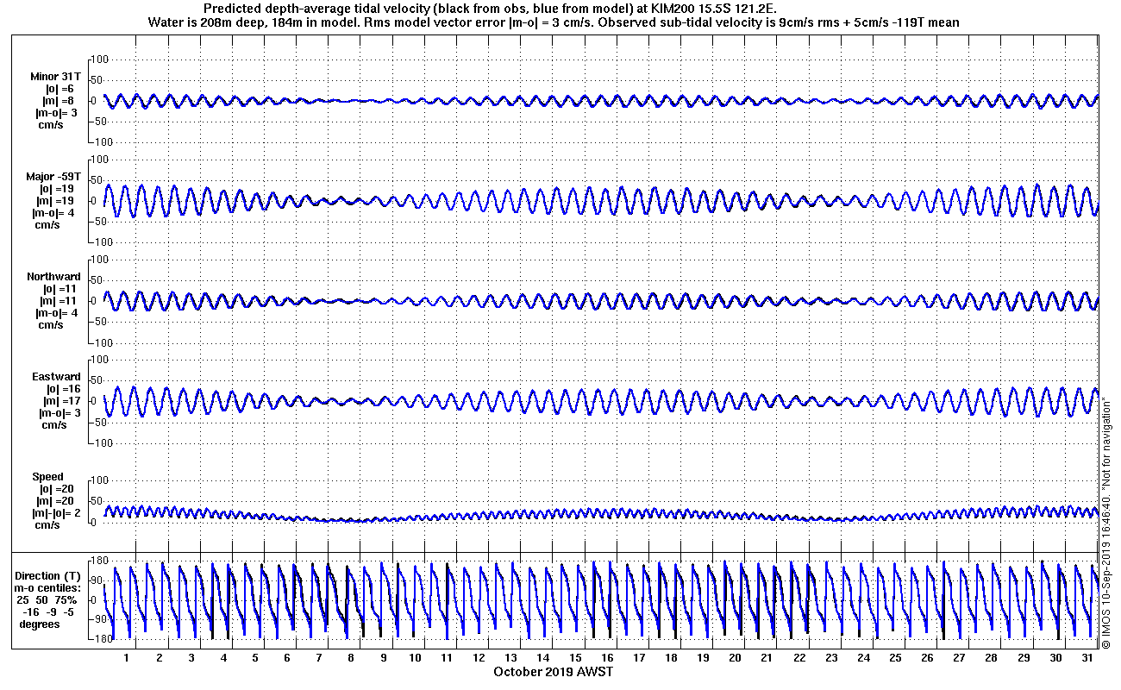Click day '17' on the date axis
The image size is (1121, 690).
coord(639,657)
